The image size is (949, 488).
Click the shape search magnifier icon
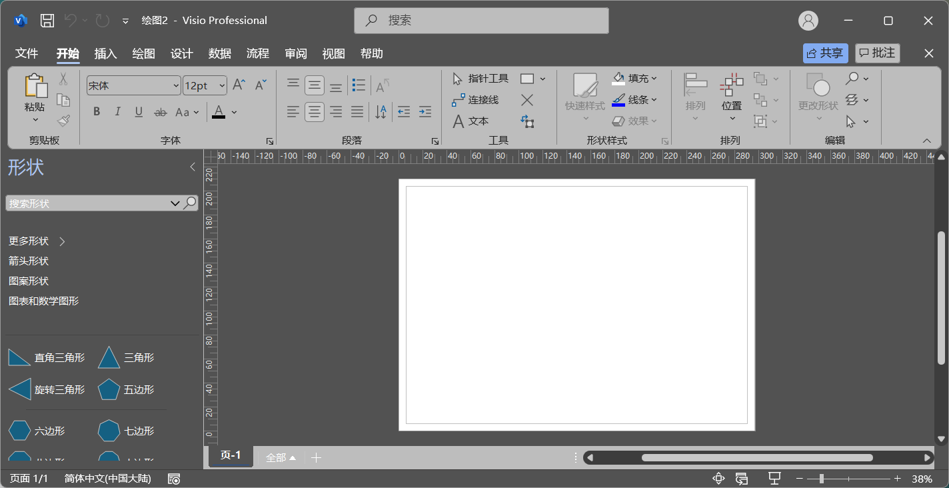[x=191, y=203]
